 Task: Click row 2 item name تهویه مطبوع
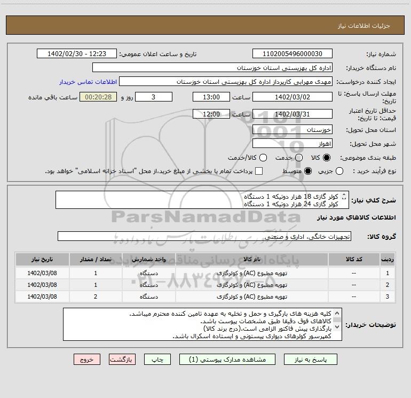252,285
